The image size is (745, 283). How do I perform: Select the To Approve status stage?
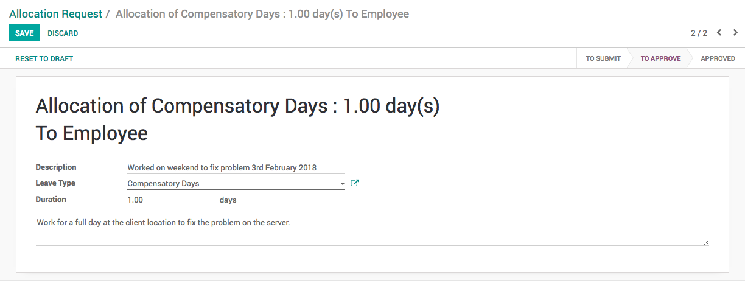click(x=660, y=59)
